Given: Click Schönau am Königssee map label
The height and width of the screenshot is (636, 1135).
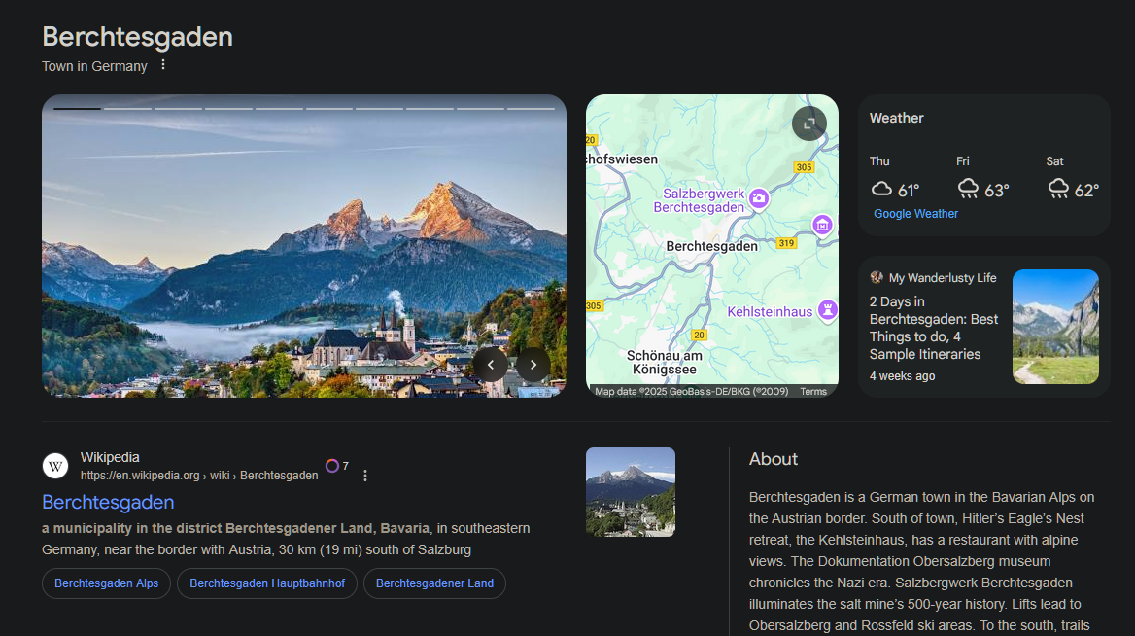Looking at the screenshot, I should point(665,362).
